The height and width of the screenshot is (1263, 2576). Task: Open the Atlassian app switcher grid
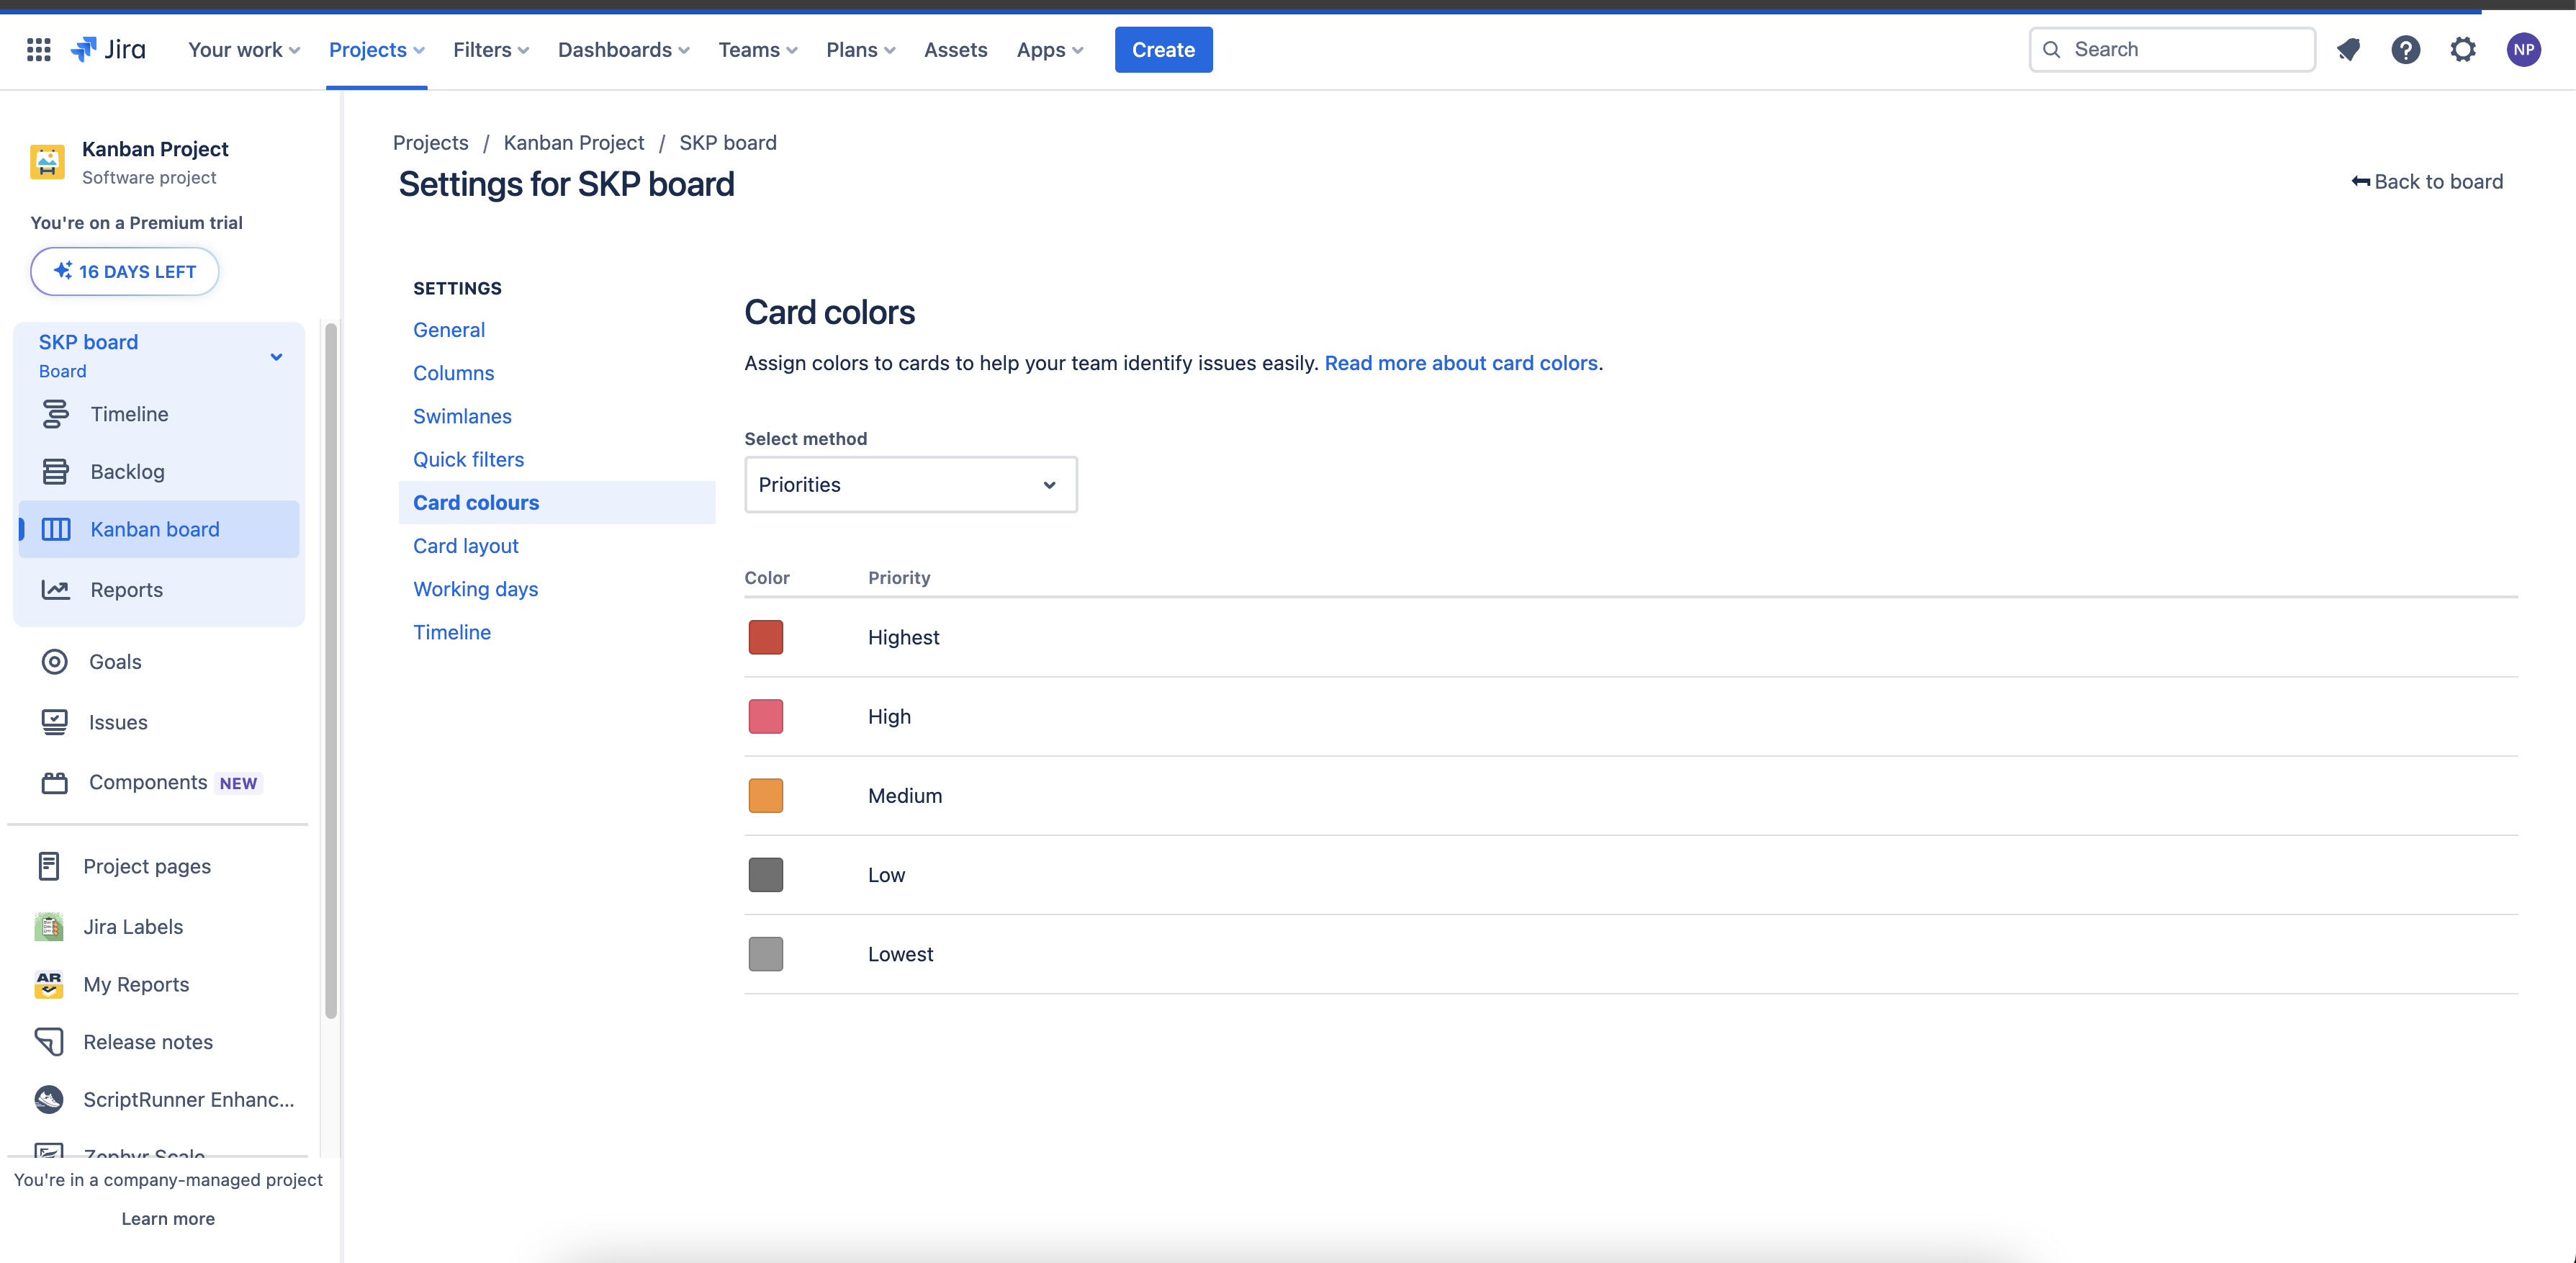click(x=38, y=49)
